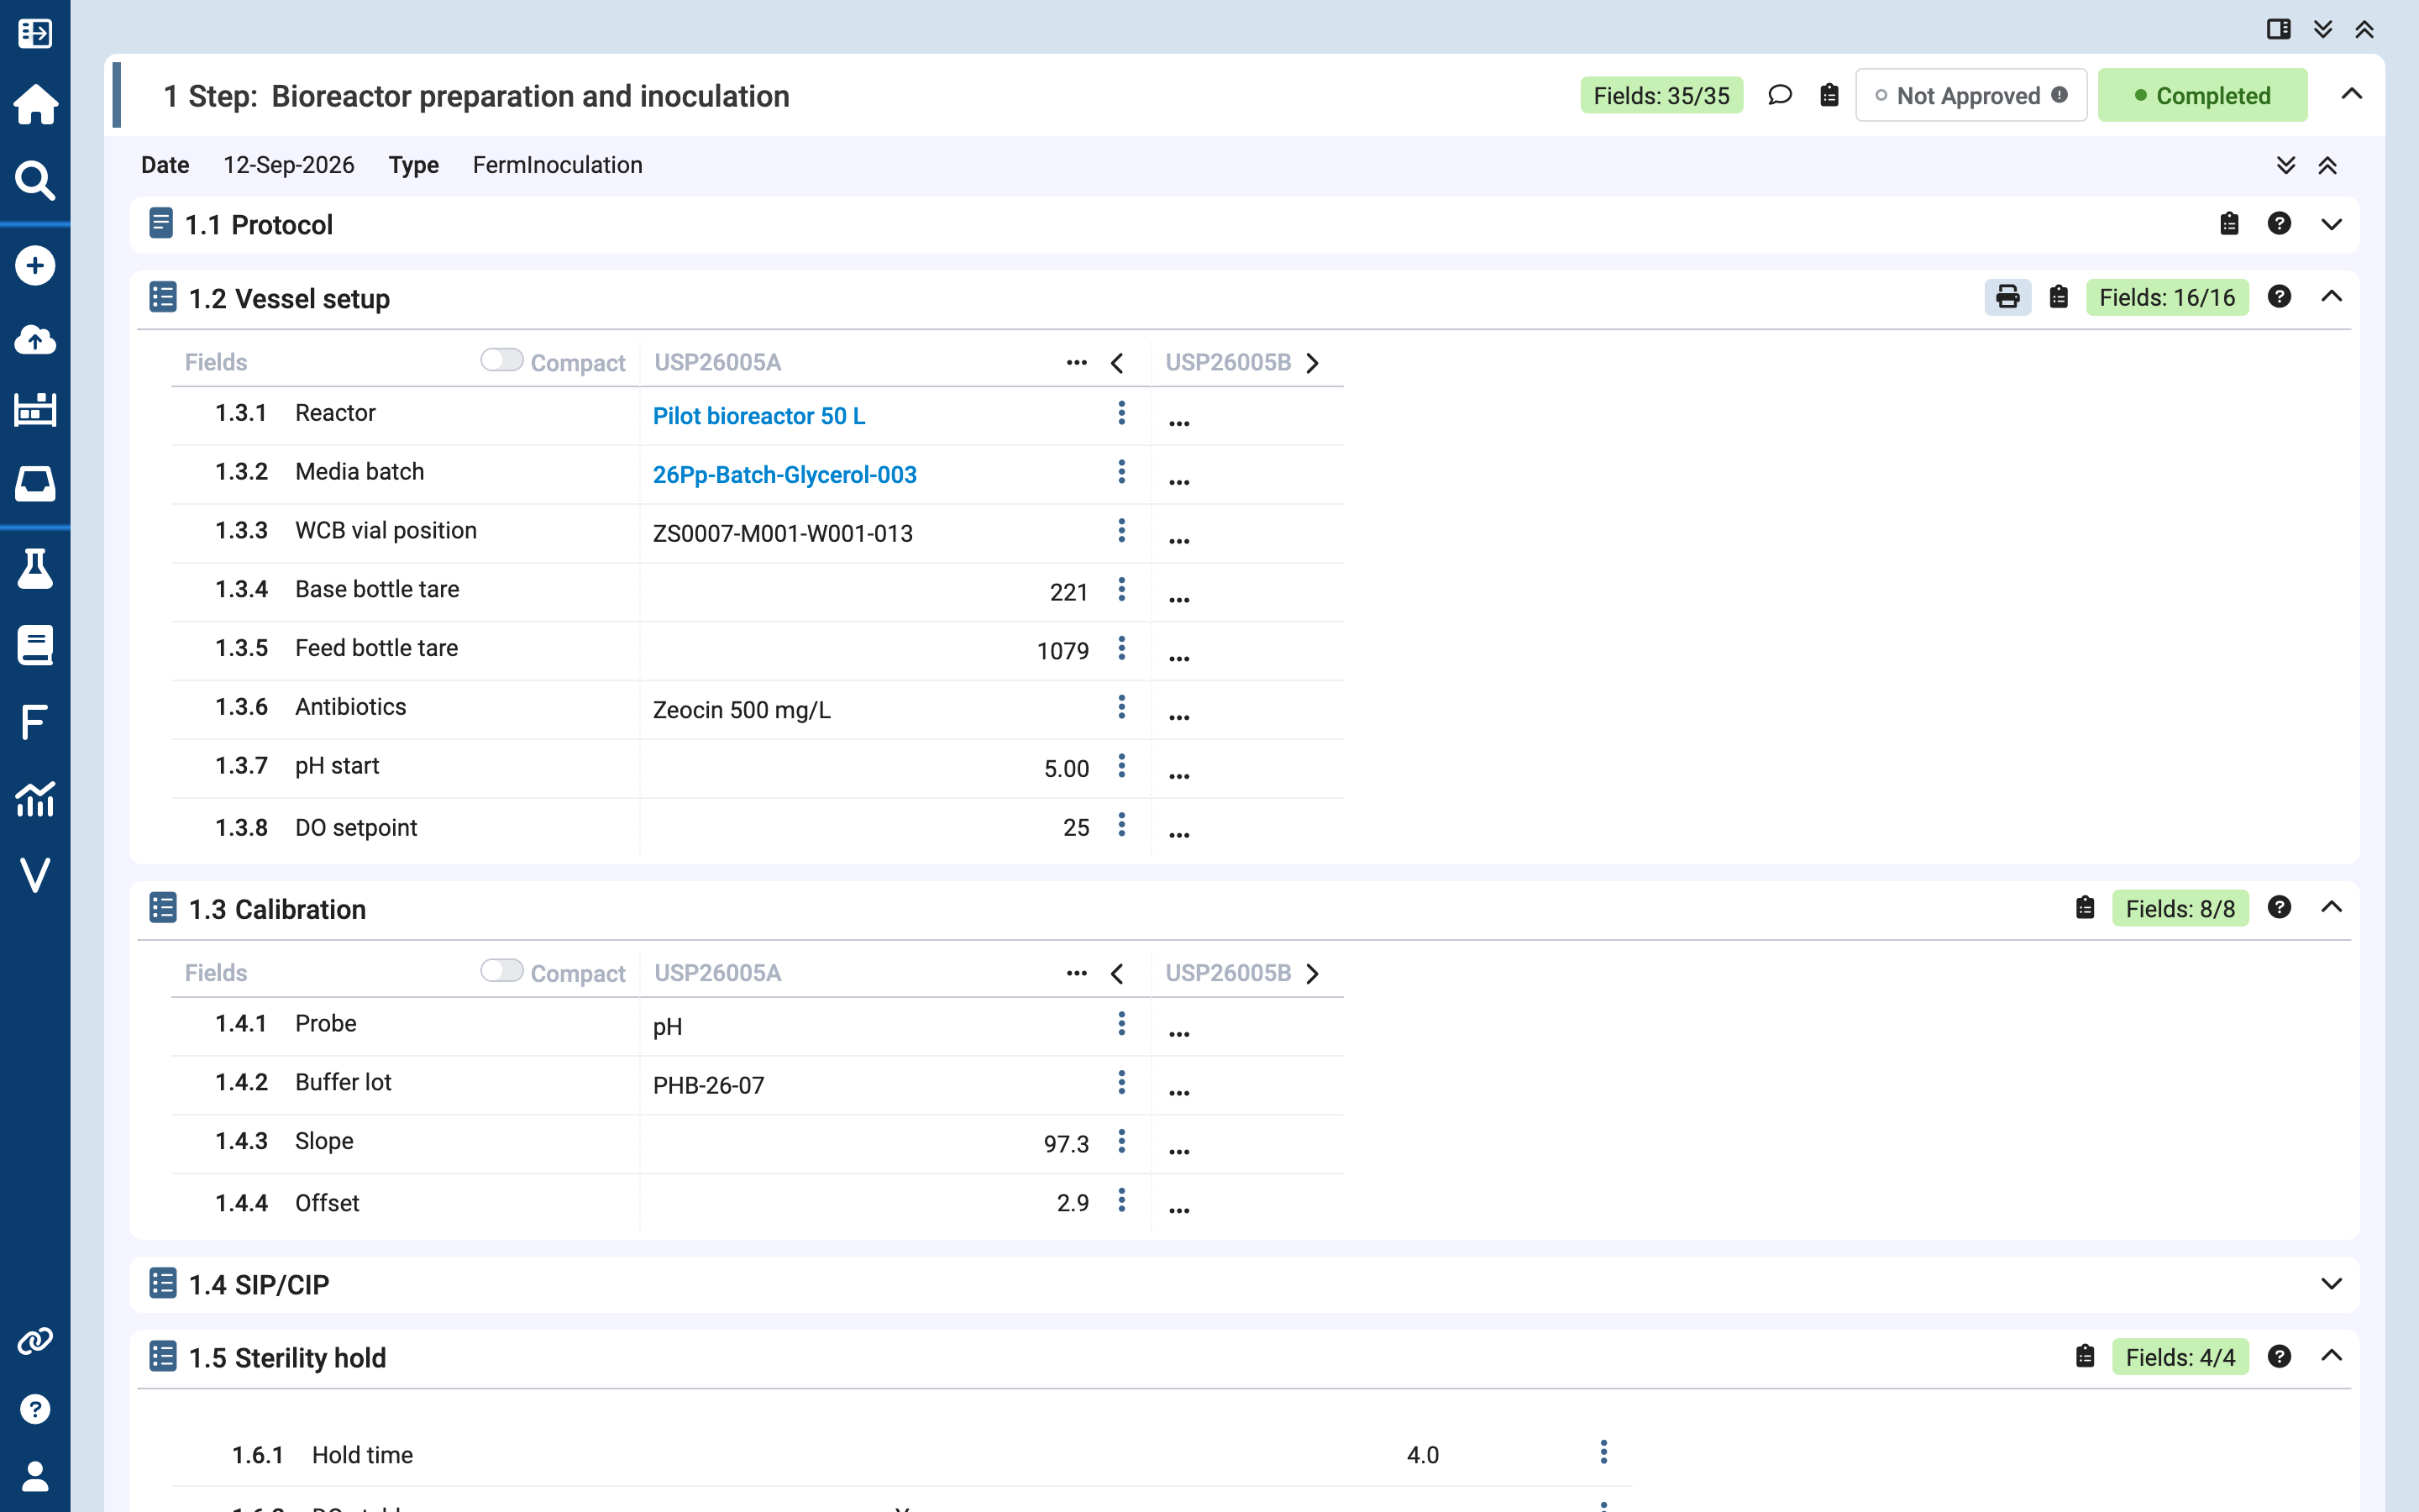
Task: Click help icon in 1.3 Calibration header
Action: pos(2279,907)
